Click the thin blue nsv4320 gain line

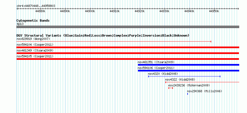click(184, 76)
